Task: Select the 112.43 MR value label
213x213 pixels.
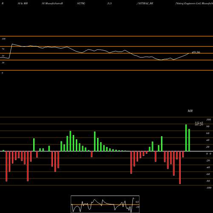Action: click(199, 123)
